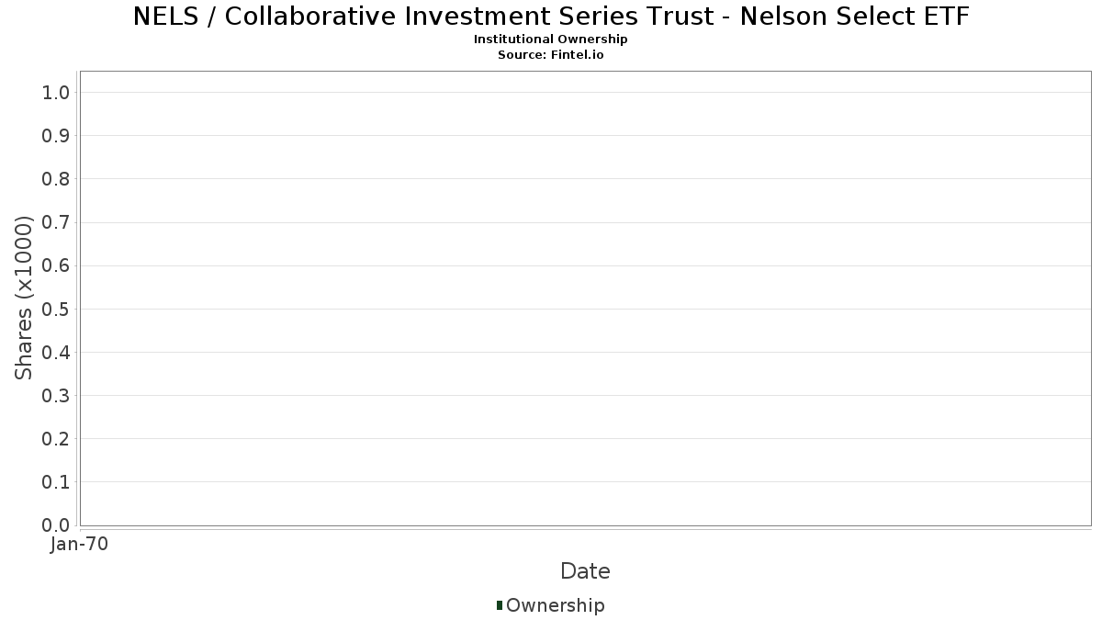Select the Institutional Ownership subtitle
This screenshot has width=1102, height=620.
(x=551, y=39)
